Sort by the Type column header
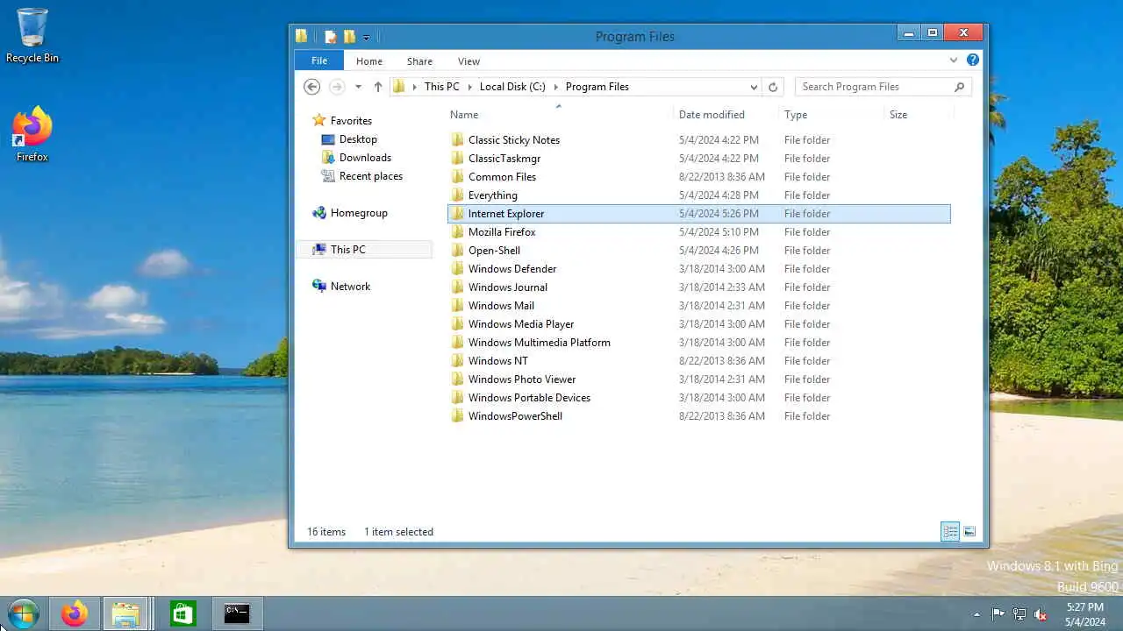The height and width of the screenshot is (631, 1123). (x=796, y=115)
